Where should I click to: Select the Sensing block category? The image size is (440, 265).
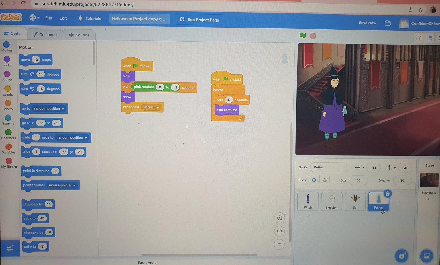point(8,120)
